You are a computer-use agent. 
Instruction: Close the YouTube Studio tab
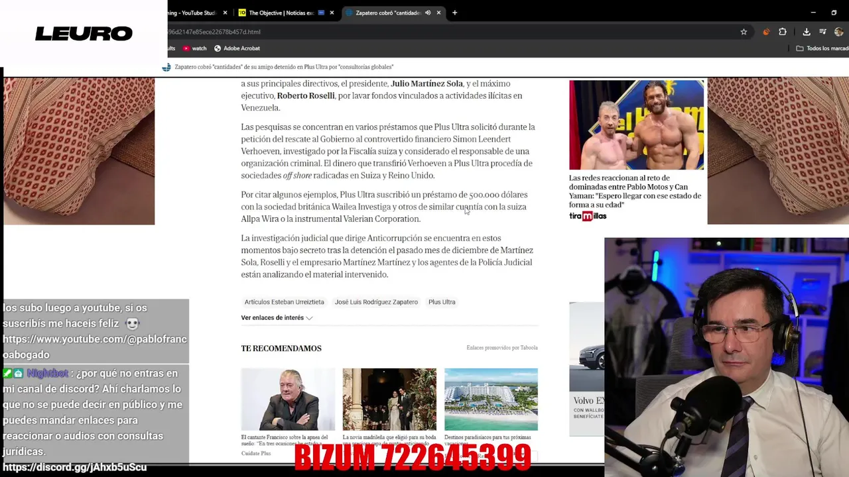[x=225, y=13]
